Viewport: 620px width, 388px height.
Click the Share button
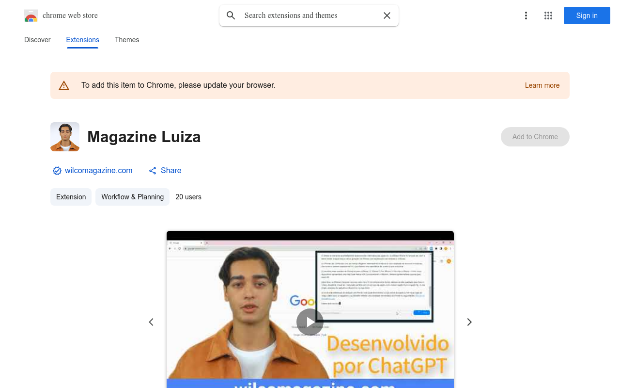[165, 171]
